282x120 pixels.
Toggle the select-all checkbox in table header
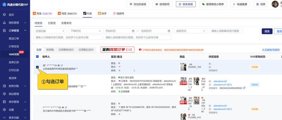pyautogui.click(x=37, y=56)
